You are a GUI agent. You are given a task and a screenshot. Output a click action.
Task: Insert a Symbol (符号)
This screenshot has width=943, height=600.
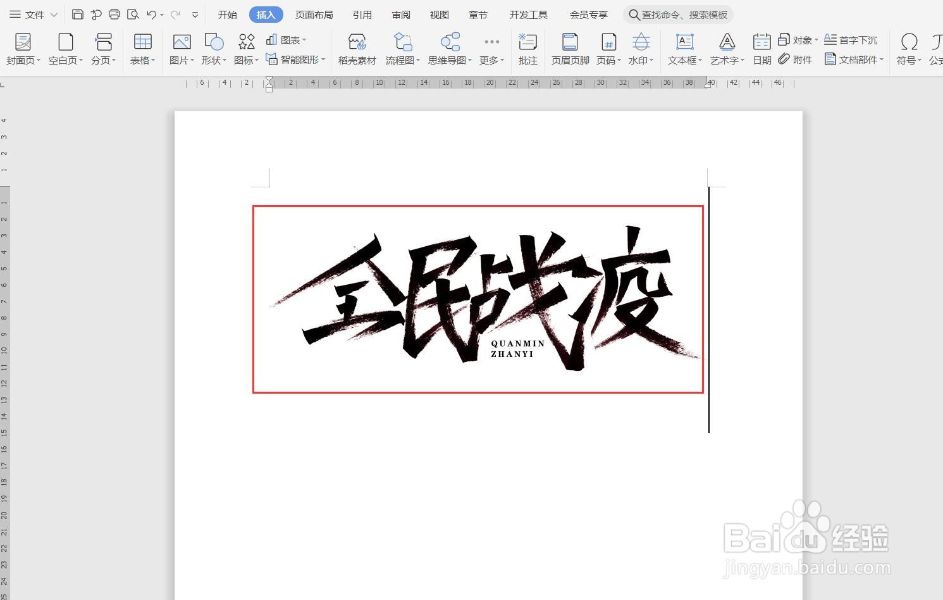(x=909, y=49)
